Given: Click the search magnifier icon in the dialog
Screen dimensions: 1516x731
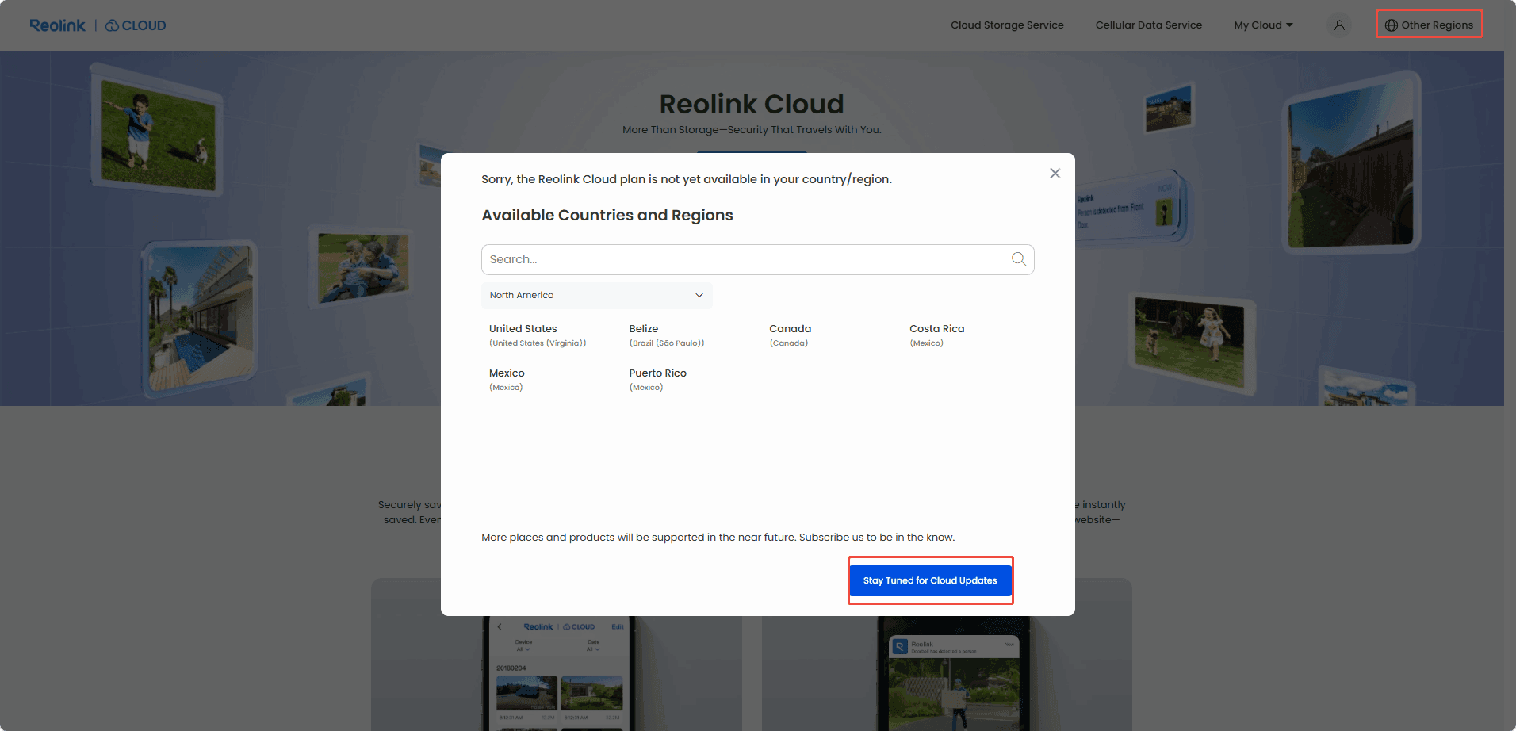Looking at the screenshot, I should [1018, 259].
